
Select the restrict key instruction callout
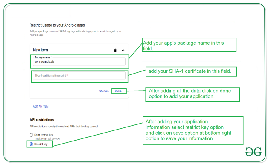pos(193,131)
